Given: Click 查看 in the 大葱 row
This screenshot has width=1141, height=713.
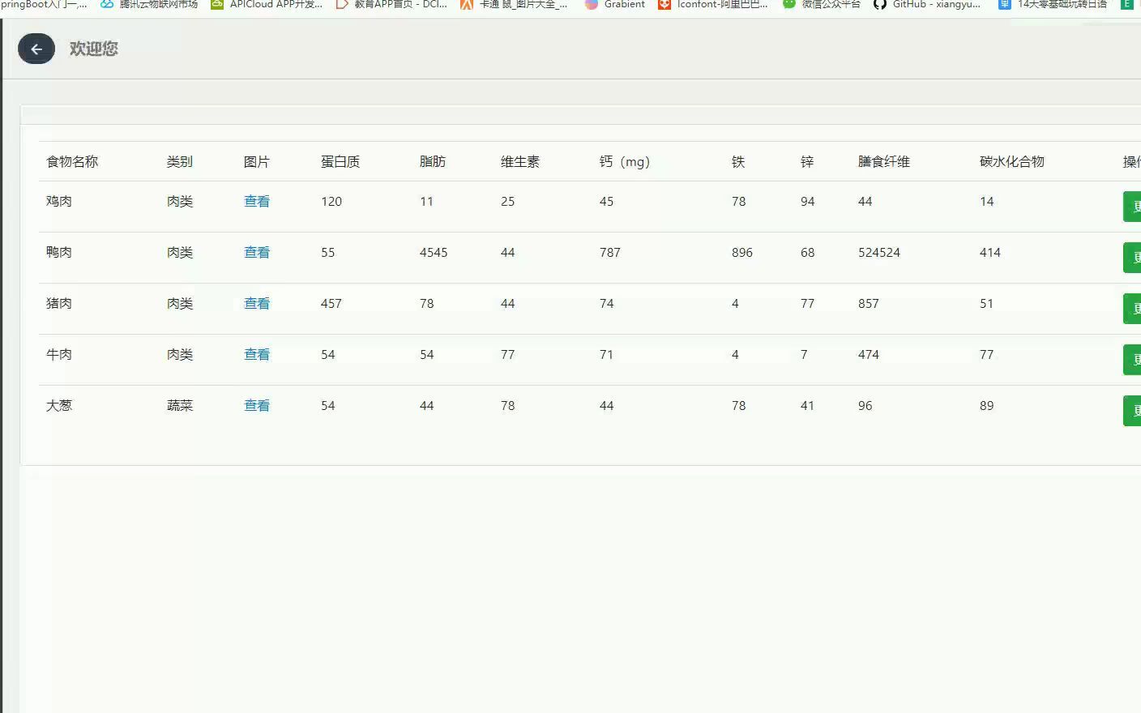Looking at the screenshot, I should point(257,405).
